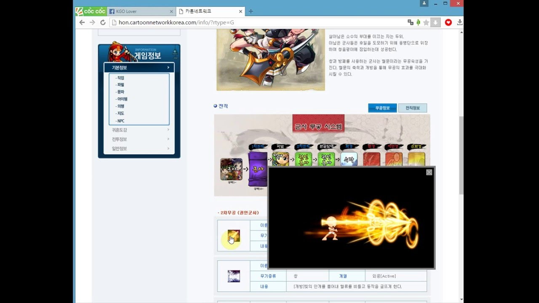Expand the 기본정보 menu section
Viewport: 539px width, 303px height.
click(x=139, y=67)
